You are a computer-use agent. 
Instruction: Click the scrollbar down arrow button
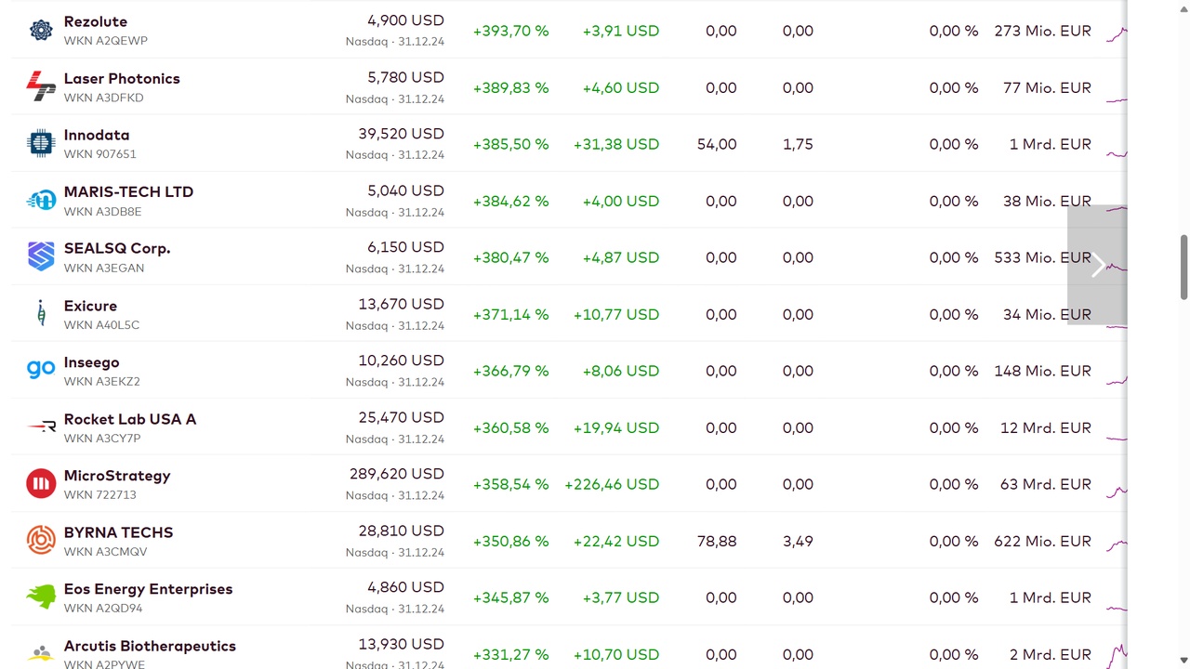(x=1183, y=660)
